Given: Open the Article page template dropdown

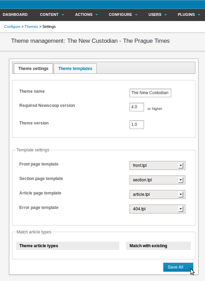Looking at the screenshot, I should click(x=157, y=194).
